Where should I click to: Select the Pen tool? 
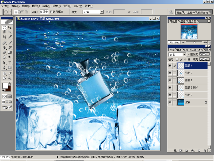click(x=5, y=68)
